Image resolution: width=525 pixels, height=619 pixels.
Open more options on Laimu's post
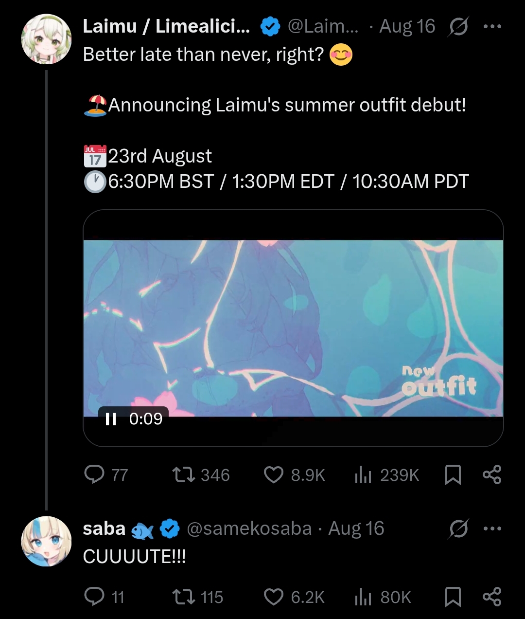[492, 27]
